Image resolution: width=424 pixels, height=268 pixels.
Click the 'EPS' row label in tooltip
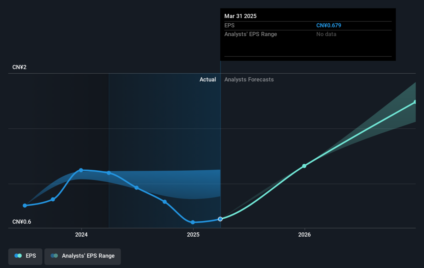[x=229, y=25]
